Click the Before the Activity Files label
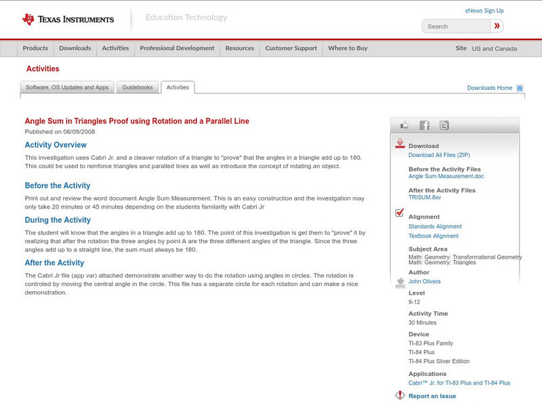Viewport: 542px width, 405px height. point(444,169)
